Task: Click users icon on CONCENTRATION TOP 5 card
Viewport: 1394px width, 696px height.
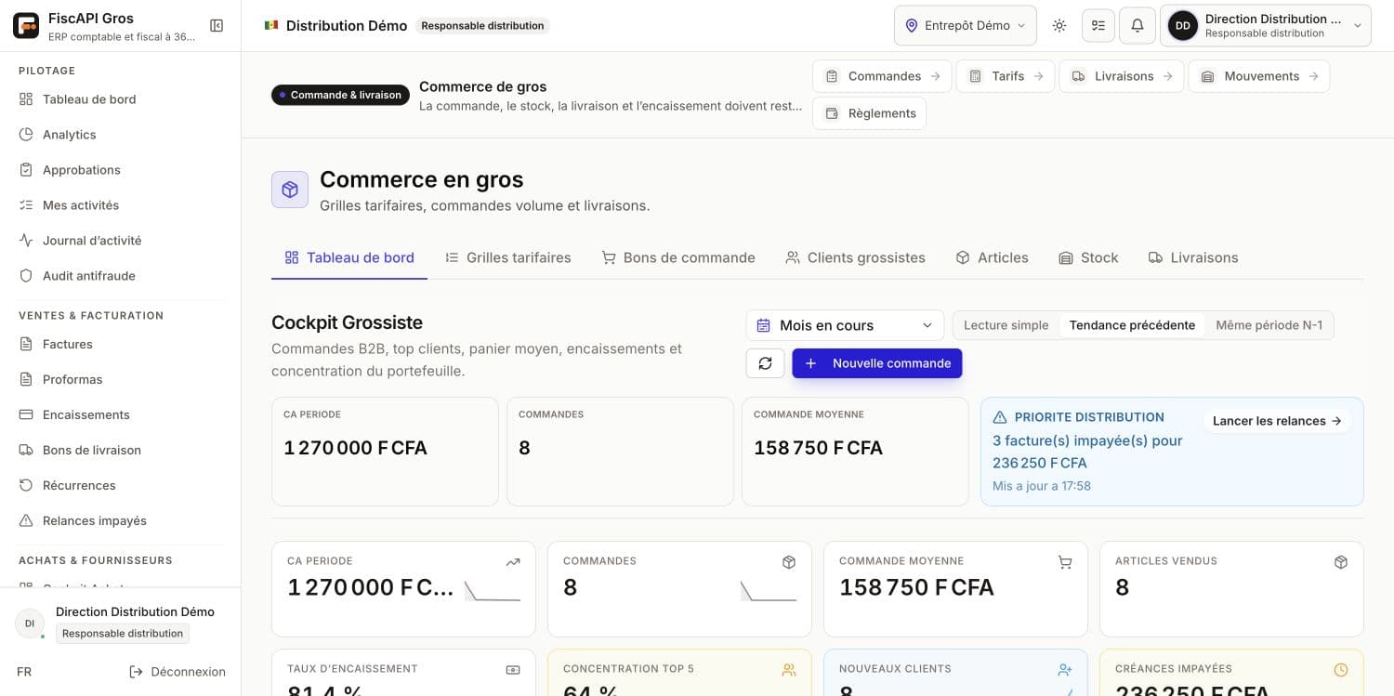Action: coord(789,670)
